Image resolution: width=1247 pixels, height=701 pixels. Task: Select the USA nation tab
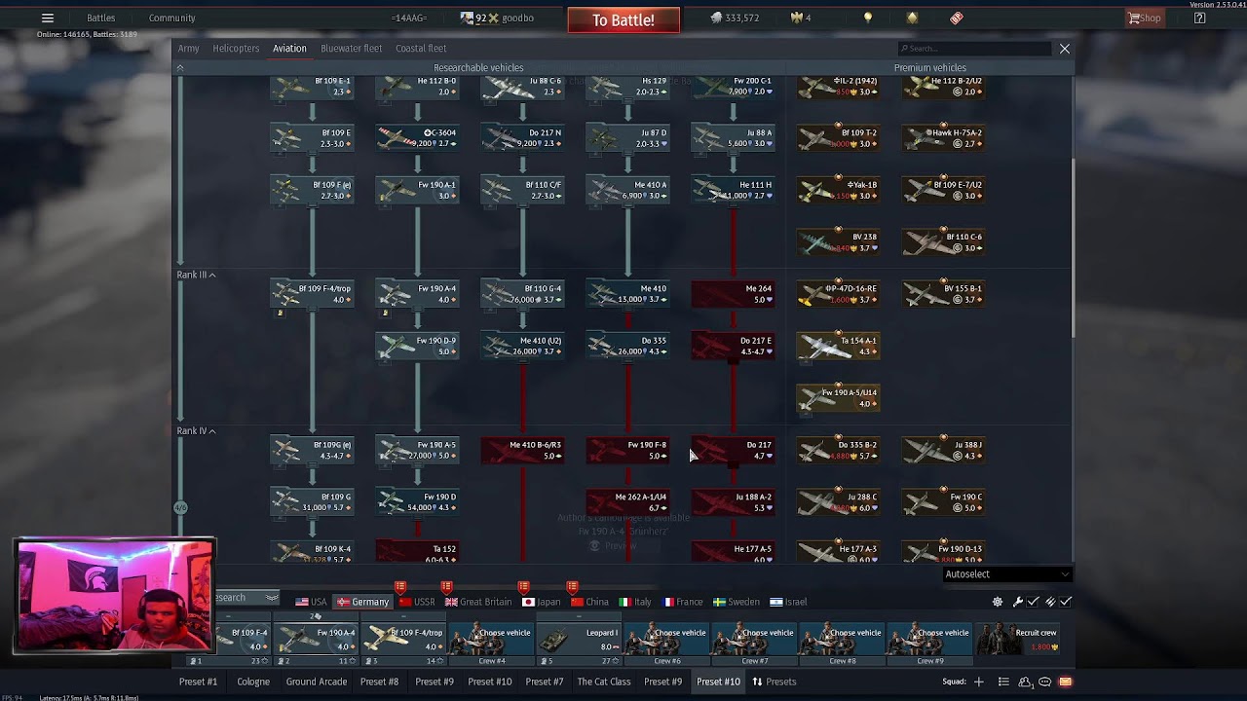(x=311, y=602)
